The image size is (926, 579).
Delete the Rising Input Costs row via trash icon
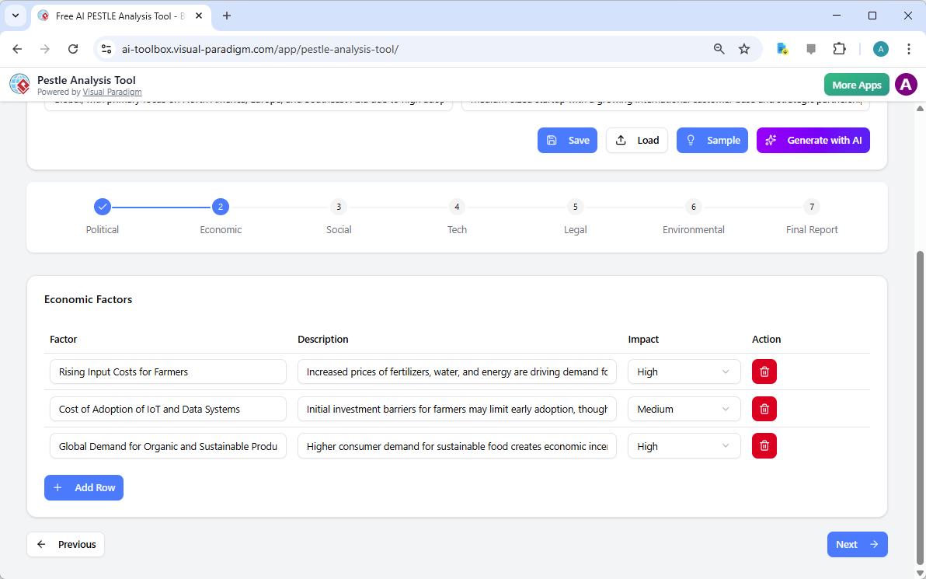click(764, 371)
